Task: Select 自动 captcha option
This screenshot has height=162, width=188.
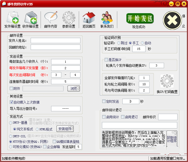Action: tap(146, 43)
